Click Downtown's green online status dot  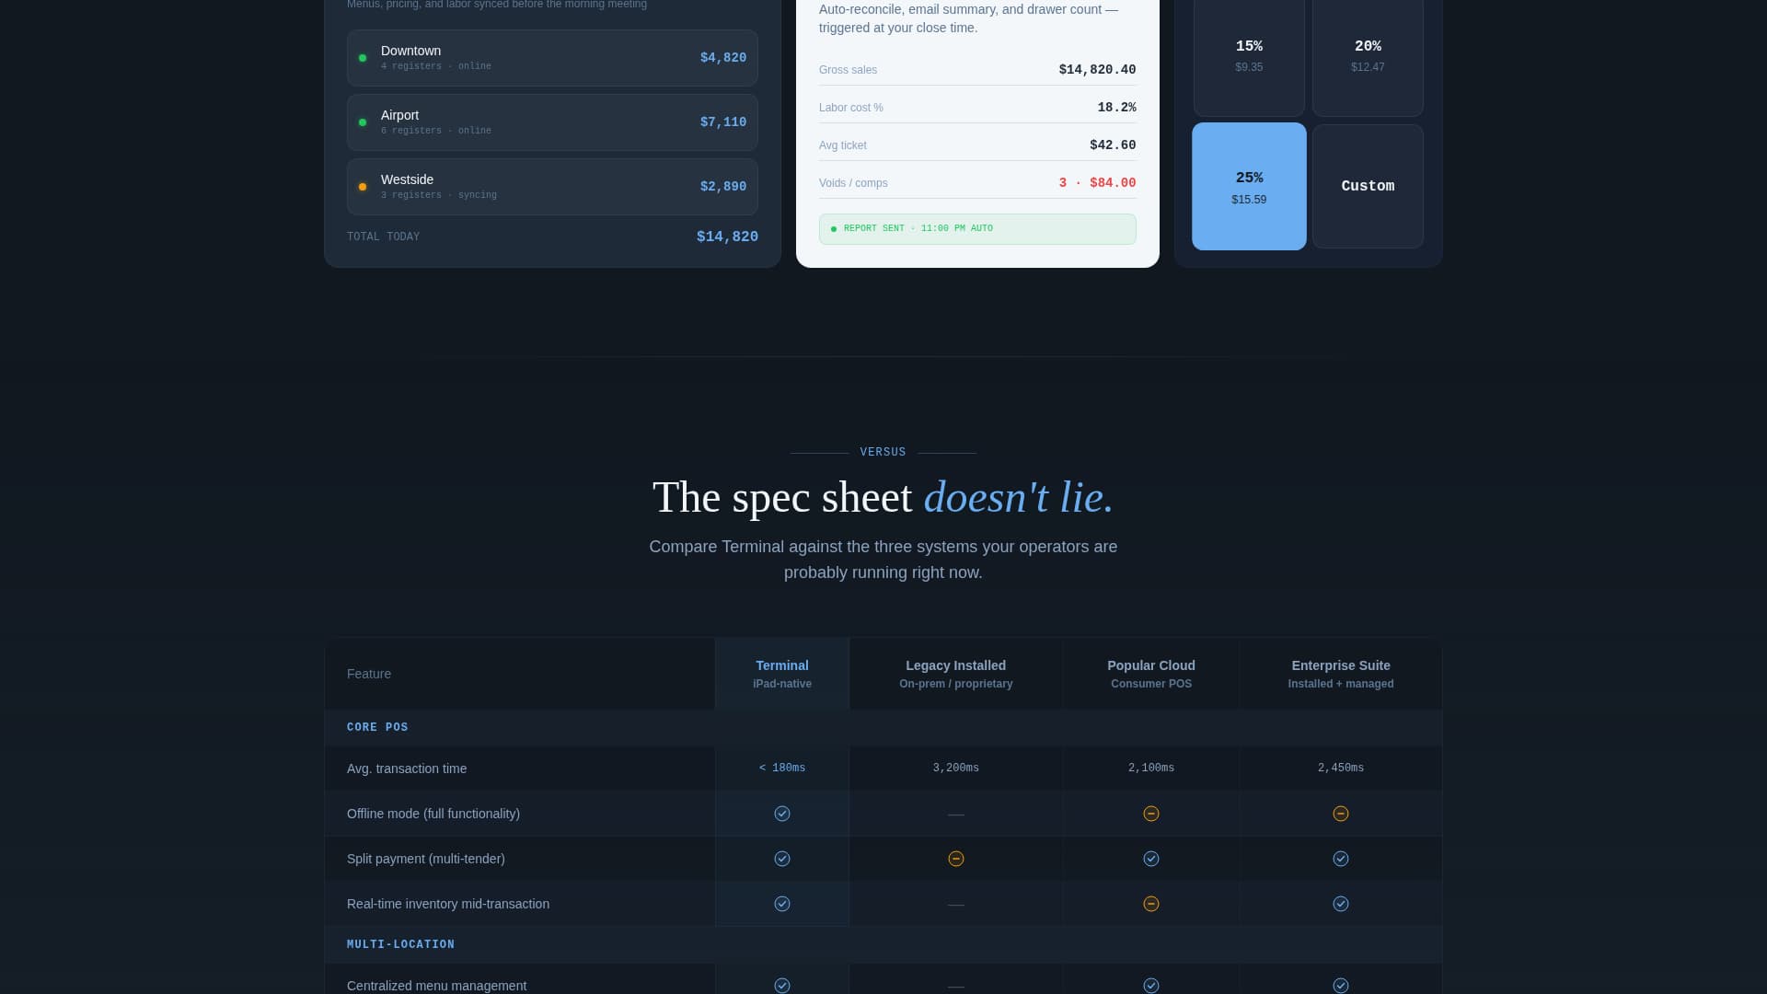click(x=363, y=58)
